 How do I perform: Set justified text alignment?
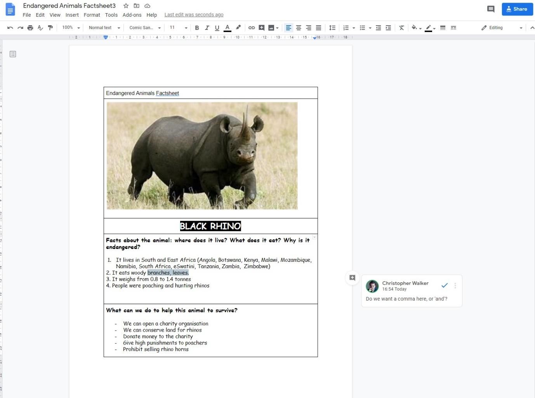coord(319,28)
